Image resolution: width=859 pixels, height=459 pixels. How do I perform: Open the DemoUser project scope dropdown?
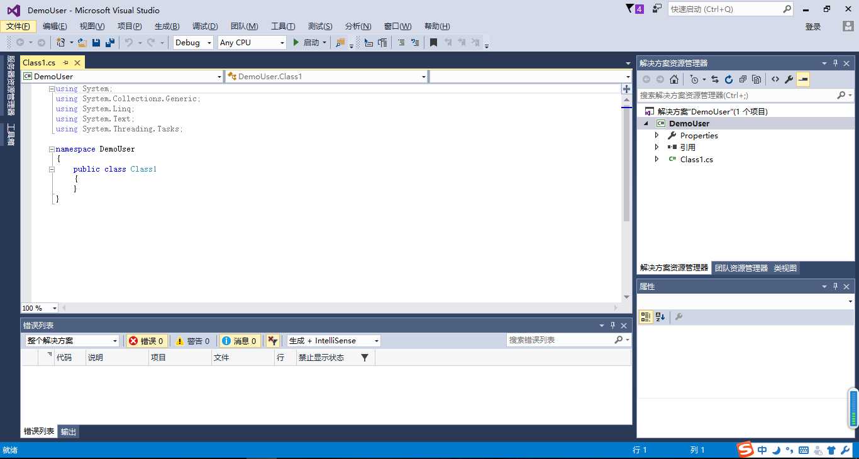point(122,76)
